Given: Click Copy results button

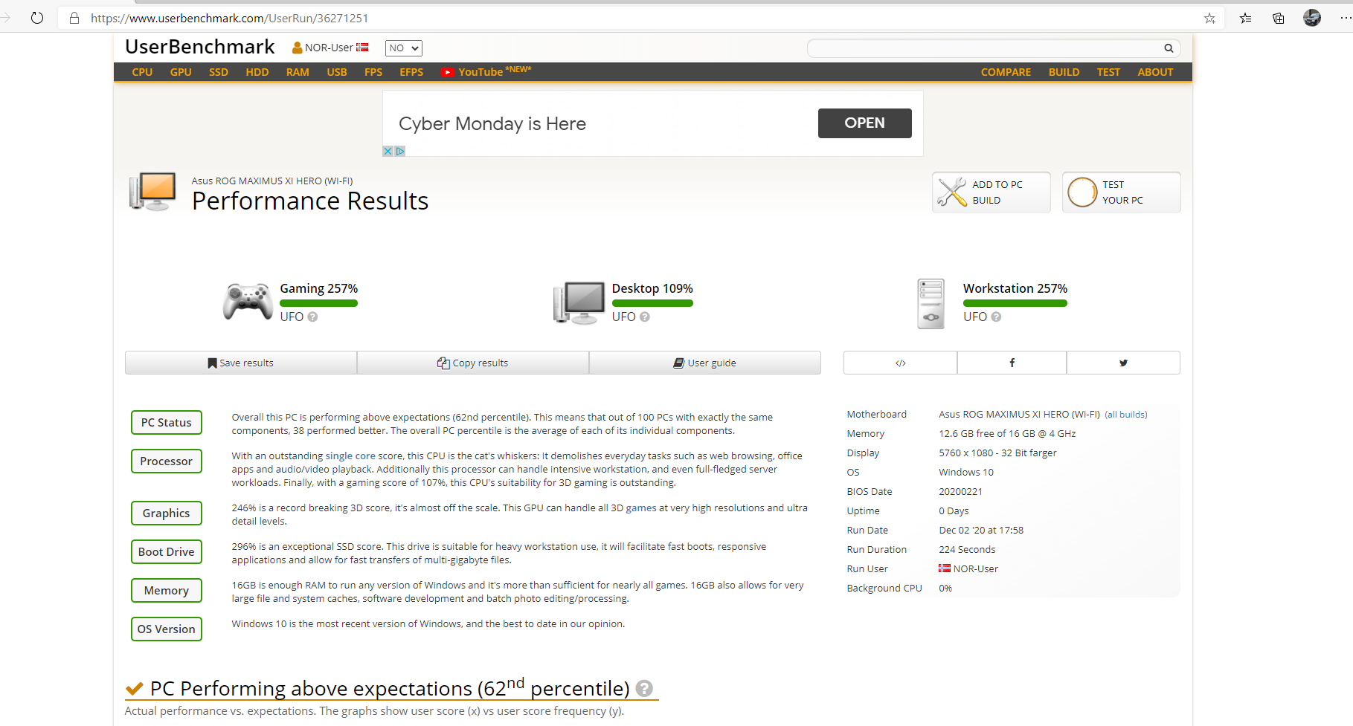Looking at the screenshot, I should pyautogui.click(x=473, y=363).
